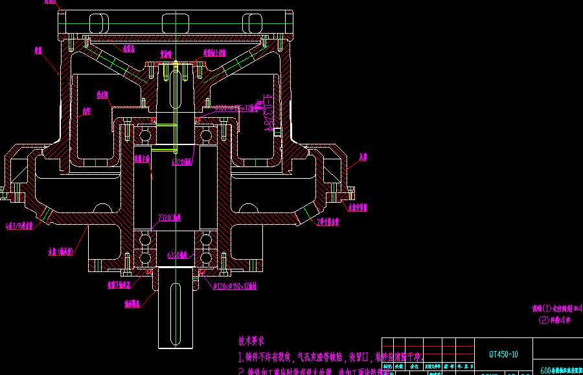Click technical requirement line 1 text
This screenshot has width=583, height=375.
tap(330, 358)
